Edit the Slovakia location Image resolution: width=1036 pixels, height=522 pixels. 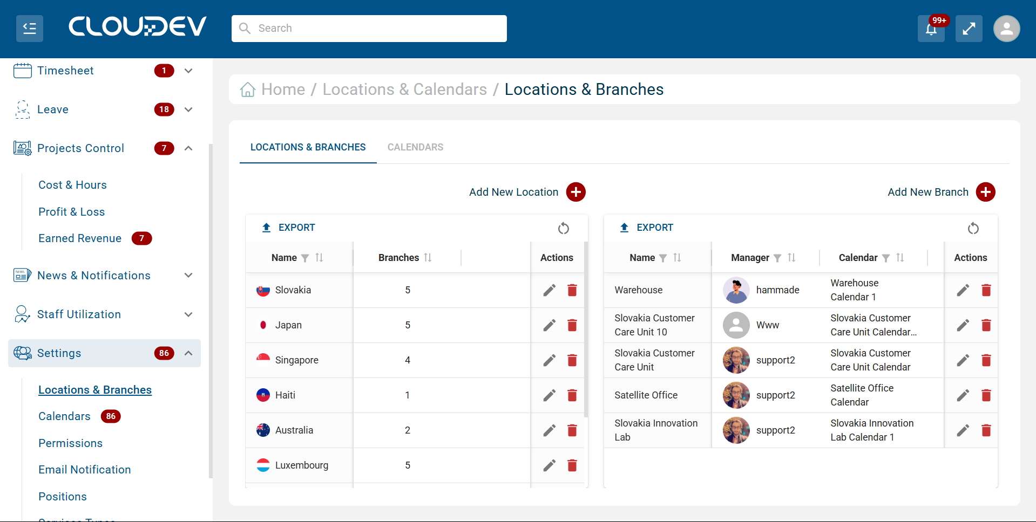(x=550, y=290)
